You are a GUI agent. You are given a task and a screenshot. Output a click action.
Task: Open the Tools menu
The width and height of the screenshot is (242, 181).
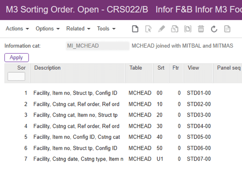pyautogui.click(x=107, y=29)
